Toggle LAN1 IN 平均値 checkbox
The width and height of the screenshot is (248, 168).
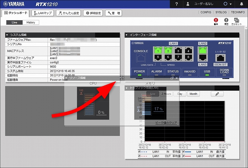click(x=139, y=152)
